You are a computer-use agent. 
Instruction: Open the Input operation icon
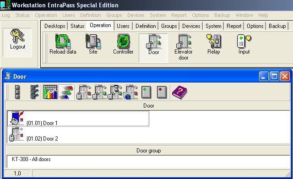coord(244,44)
